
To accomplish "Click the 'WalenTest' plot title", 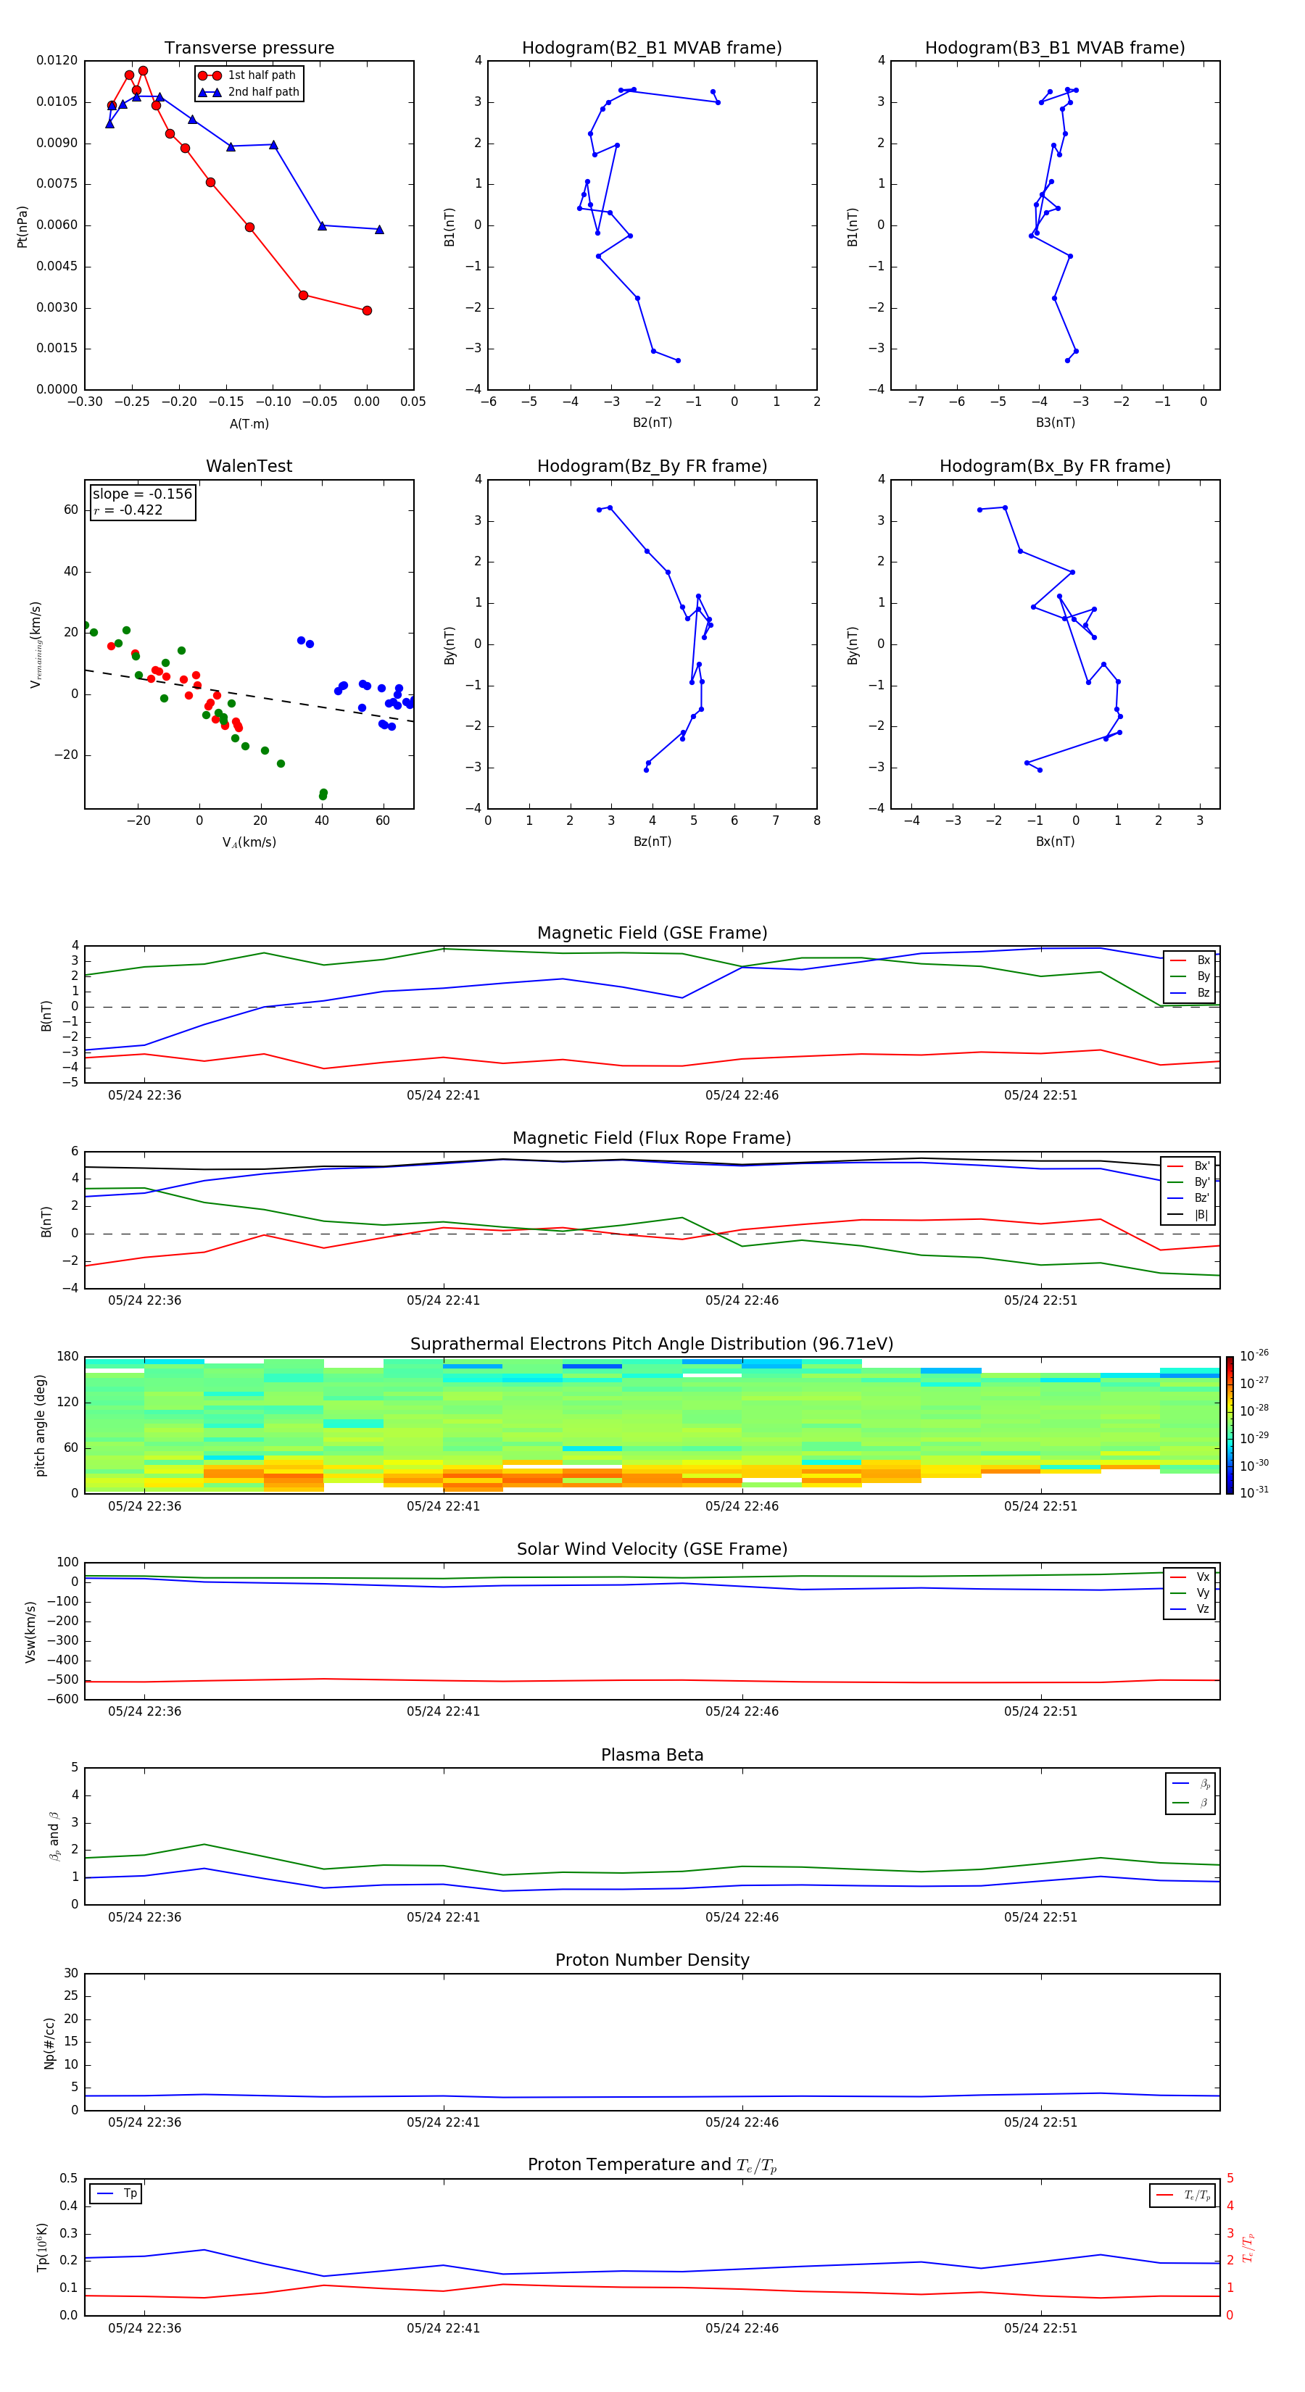I will (249, 466).
